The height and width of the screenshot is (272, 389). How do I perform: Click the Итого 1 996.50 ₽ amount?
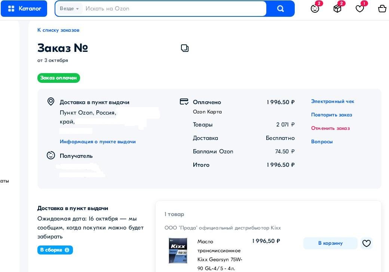[281, 165]
